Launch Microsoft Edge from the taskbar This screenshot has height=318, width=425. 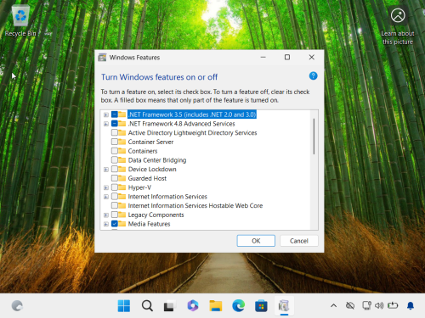(239, 306)
